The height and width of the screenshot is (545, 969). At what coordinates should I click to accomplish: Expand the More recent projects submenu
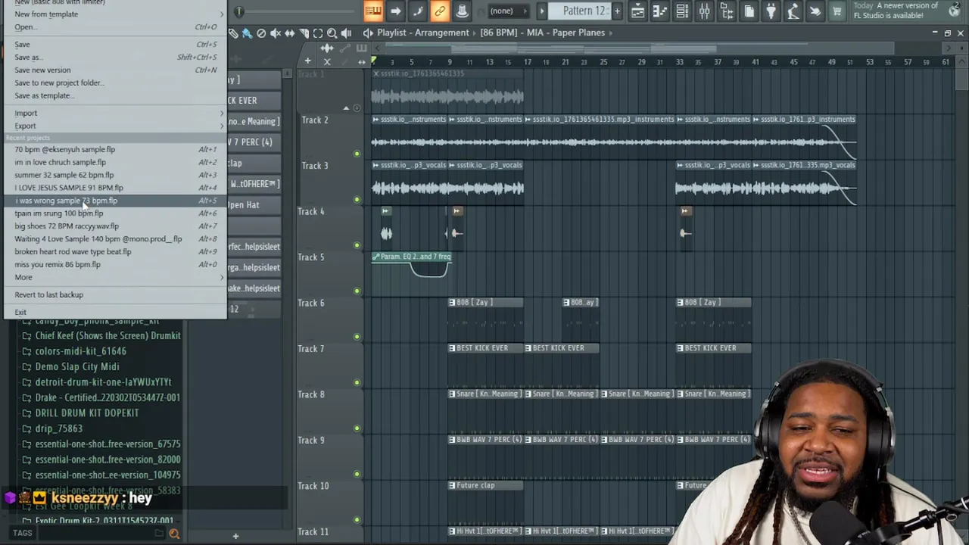coord(114,278)
